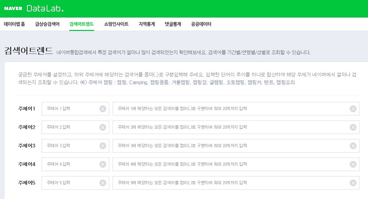368x199 pixels.
Task: Click the 주제어 1 입력 input field
Action: pyautogui.click(x=71, y=108)
